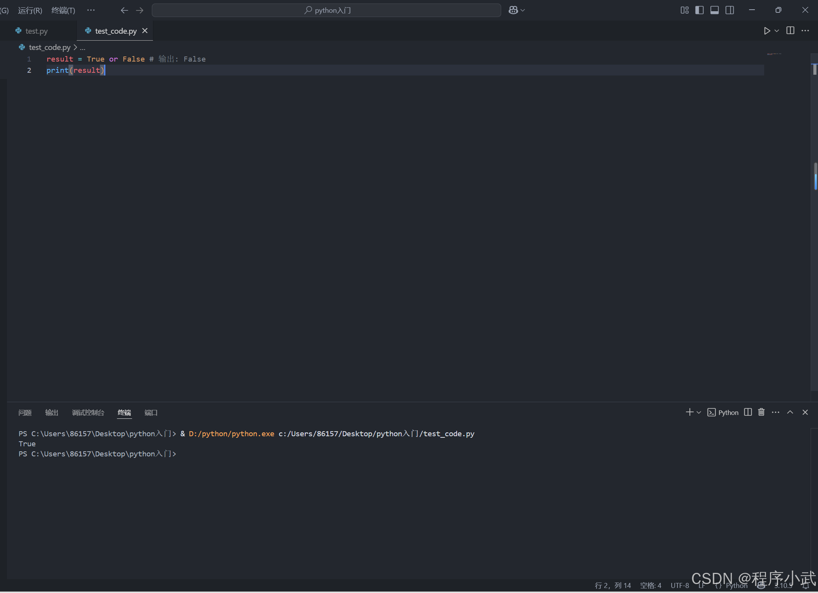The image size is (818, 593).
Task: Split the editor to the right
Action: point(790,31)
